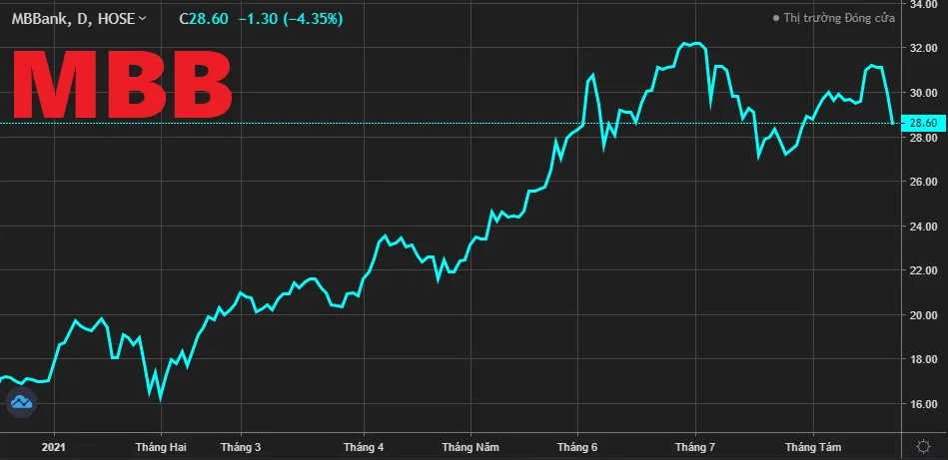The image size is (948, 460).
Task: Click the close price C28.60 value
Action: [x=207, y=19]
